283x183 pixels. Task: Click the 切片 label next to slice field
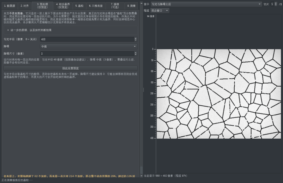click(x=266, y=4)
